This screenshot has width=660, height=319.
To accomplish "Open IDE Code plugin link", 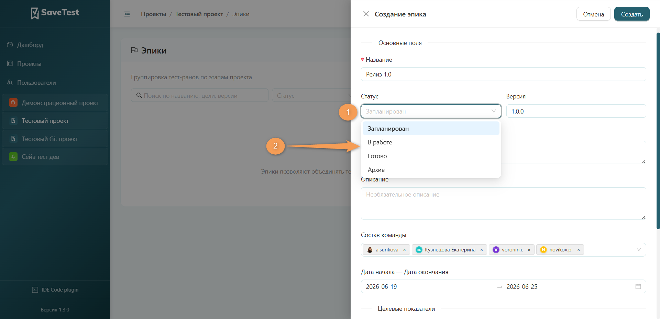I will coord(55,290).
